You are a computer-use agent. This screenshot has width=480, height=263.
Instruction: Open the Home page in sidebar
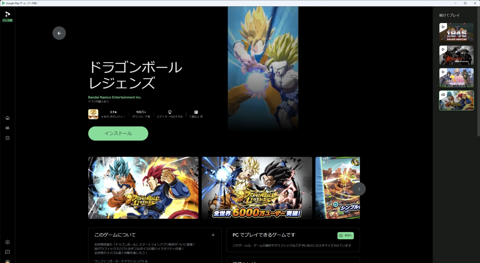click(7, 118)
